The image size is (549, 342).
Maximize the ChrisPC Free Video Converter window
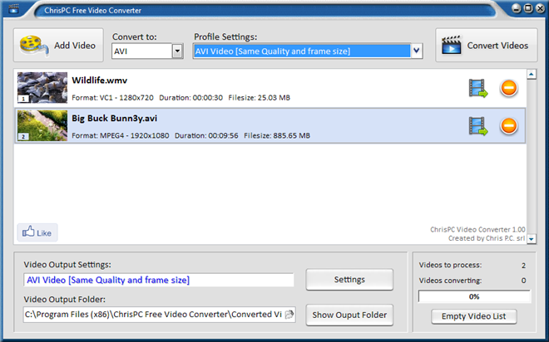pyautogui.click(x=528, y=8)
